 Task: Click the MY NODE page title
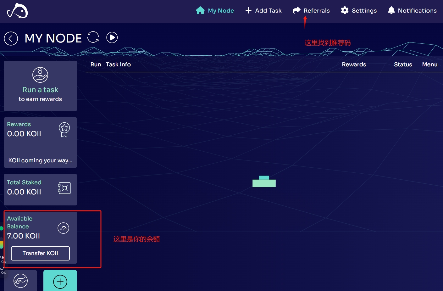53,38
